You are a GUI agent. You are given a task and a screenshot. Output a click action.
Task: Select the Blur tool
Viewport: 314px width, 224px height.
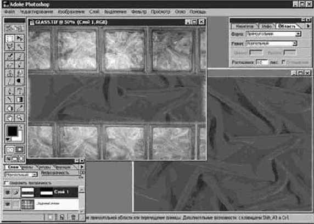pyautogui.click(x=10, y=81)
